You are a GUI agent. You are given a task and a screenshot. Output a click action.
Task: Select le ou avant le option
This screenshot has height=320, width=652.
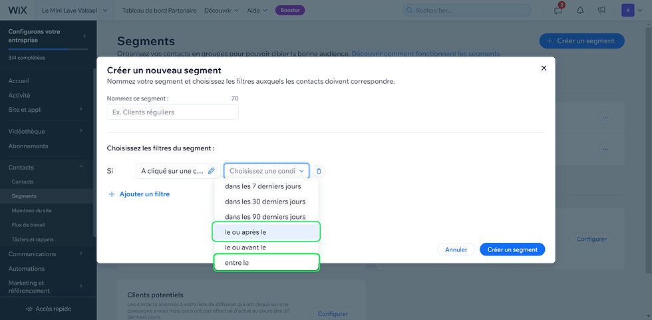[267, 247]
